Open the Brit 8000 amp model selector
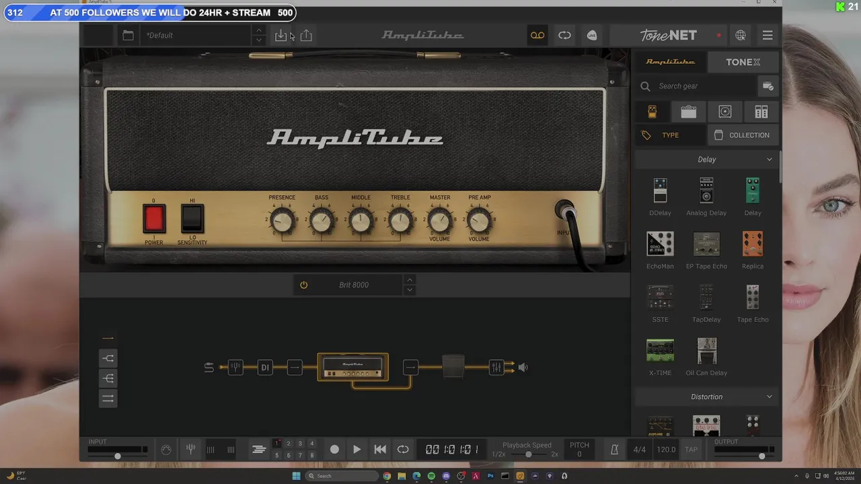Screen dimensions: 861x484 click(354, 285)
